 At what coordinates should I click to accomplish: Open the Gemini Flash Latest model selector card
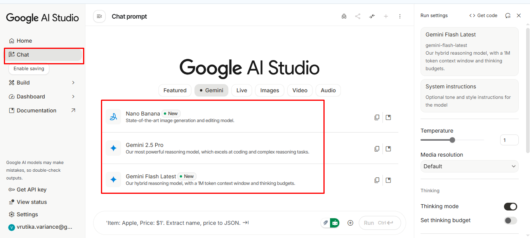(x=469, y=51)
